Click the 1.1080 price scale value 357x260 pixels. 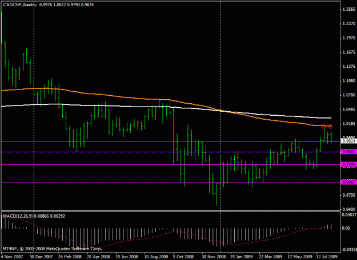[348, 81]
